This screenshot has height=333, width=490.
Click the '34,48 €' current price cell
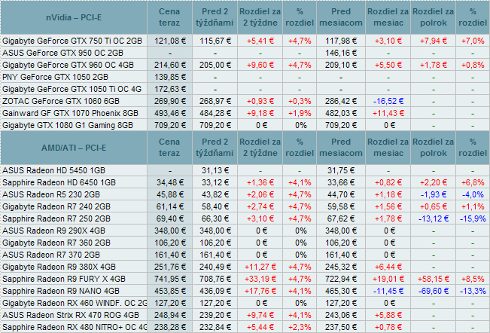170,182
